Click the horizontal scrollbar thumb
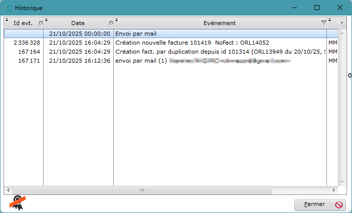The height and width of the screenshot is (213, 352). tap(142, 190)
